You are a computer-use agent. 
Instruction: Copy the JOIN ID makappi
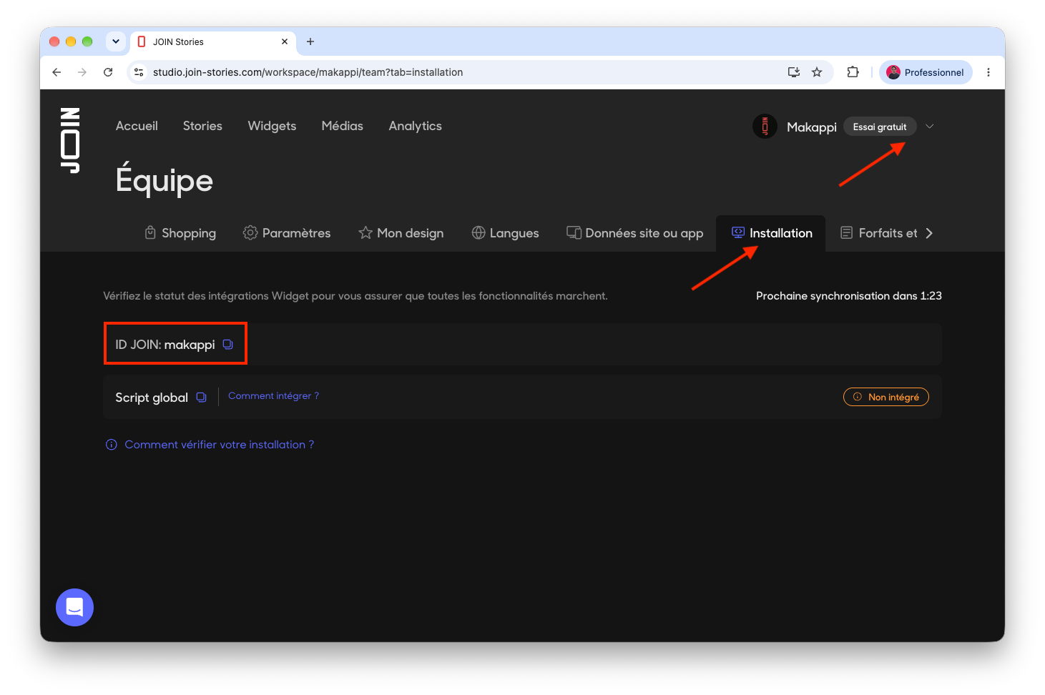coord(227,345)
